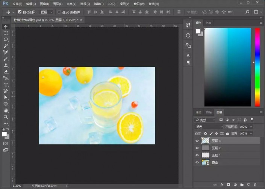Create new fill or adjustment layer
Viewport: 265px width, 189px height.
tap(235, 185)
